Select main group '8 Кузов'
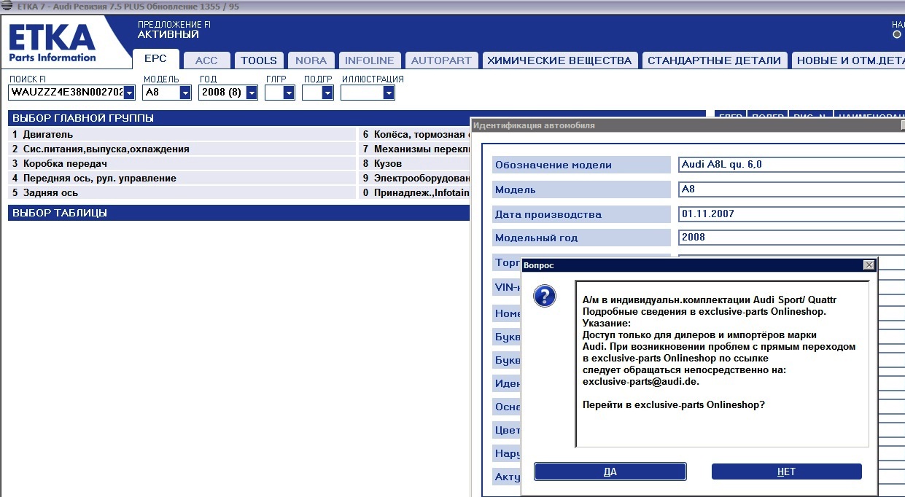Viewport: 905px width, 497px height. coord(416,164)
